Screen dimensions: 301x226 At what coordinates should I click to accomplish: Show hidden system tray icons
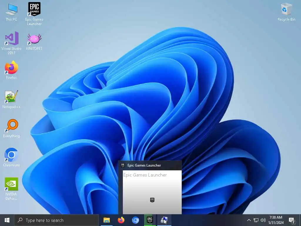[x=249, y=220]
